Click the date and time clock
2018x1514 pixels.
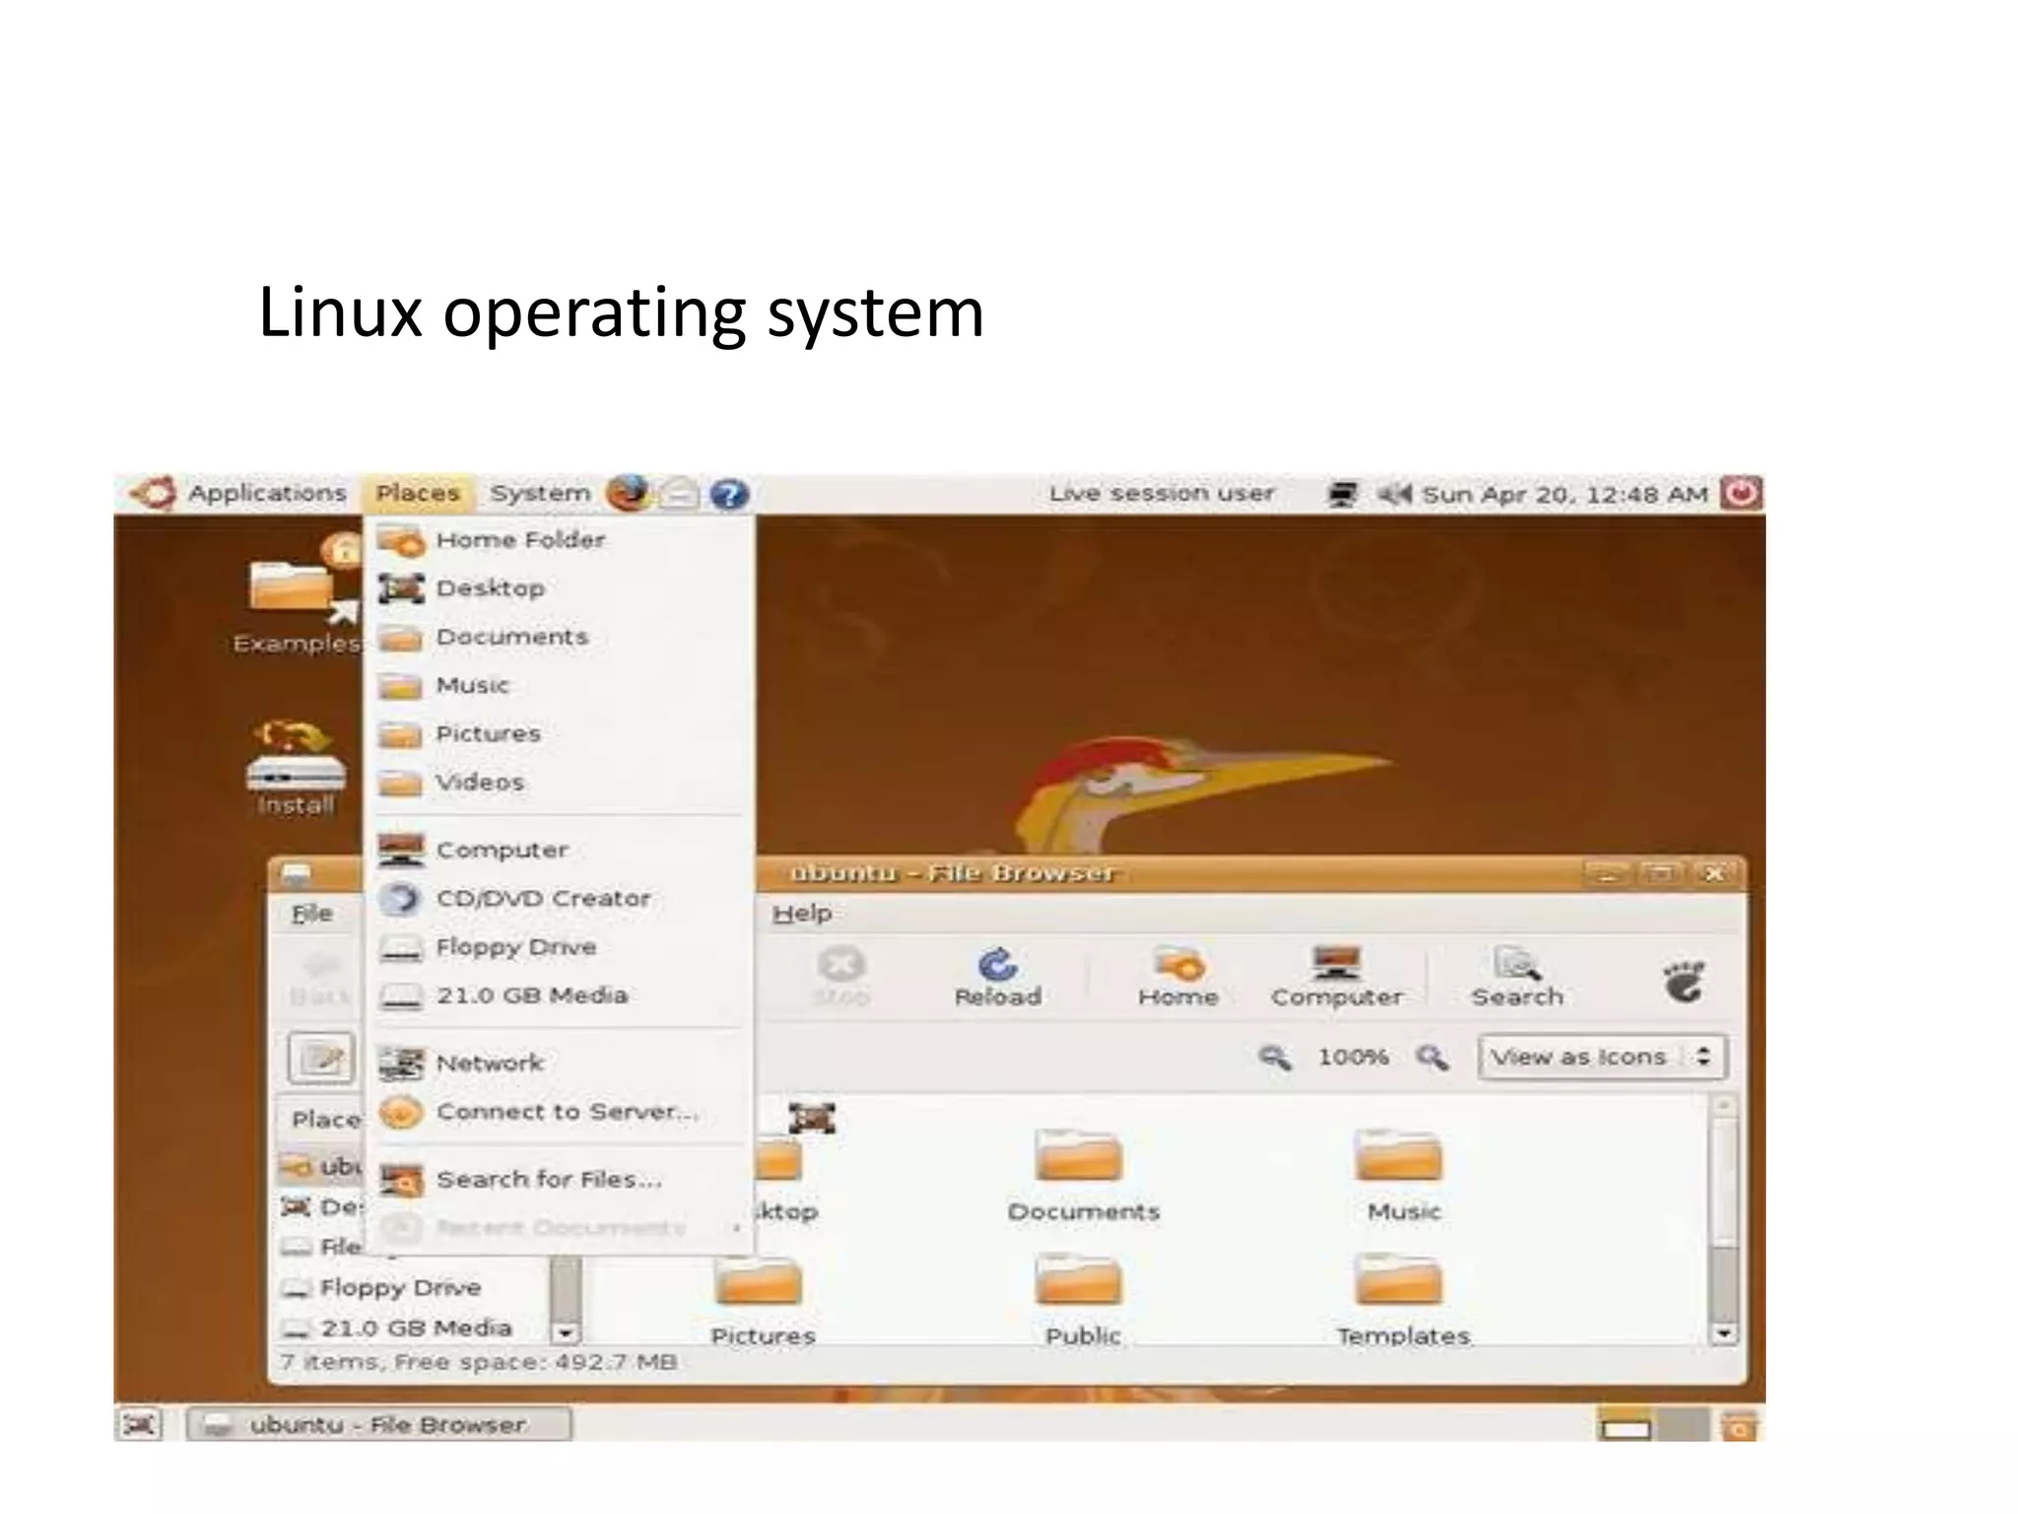click(1565, 494)
